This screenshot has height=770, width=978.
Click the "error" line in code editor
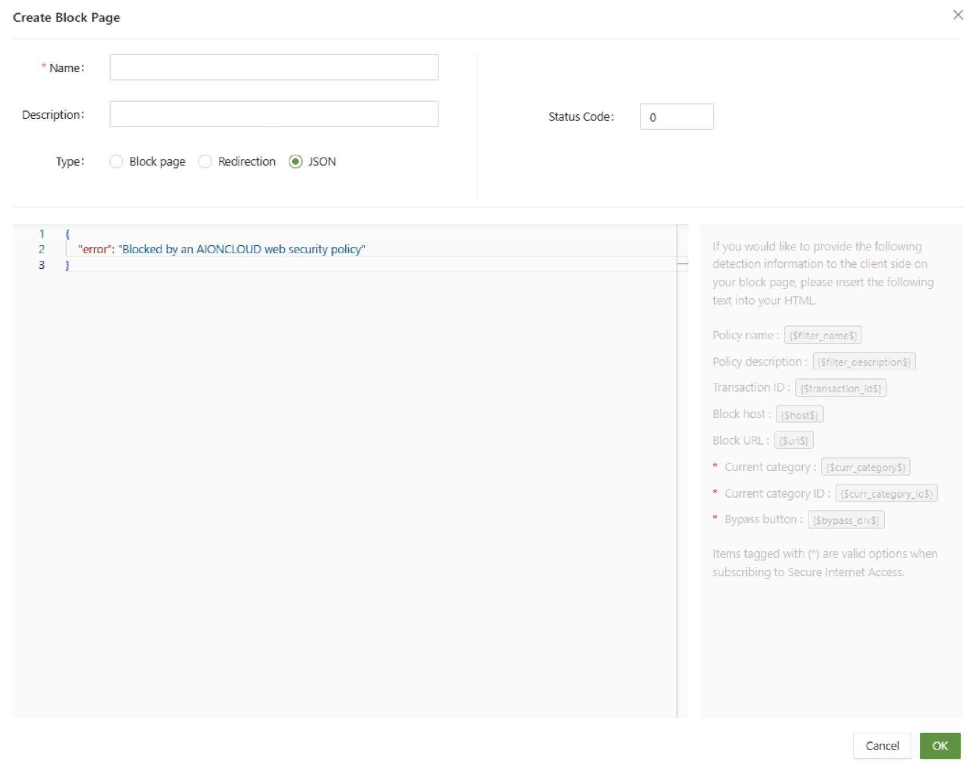[221, 250]
